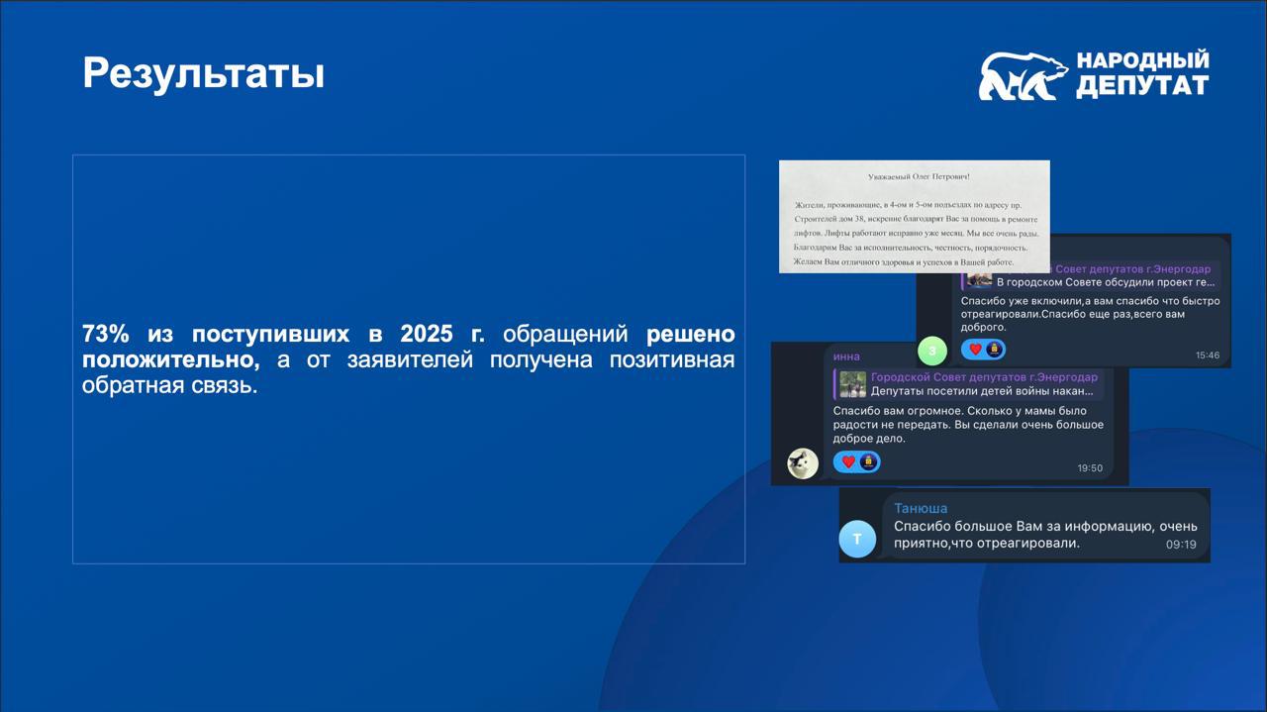Select the "73% из поступивших" text paragraph
Screen dimensions: 1267x712
[408, 359]
